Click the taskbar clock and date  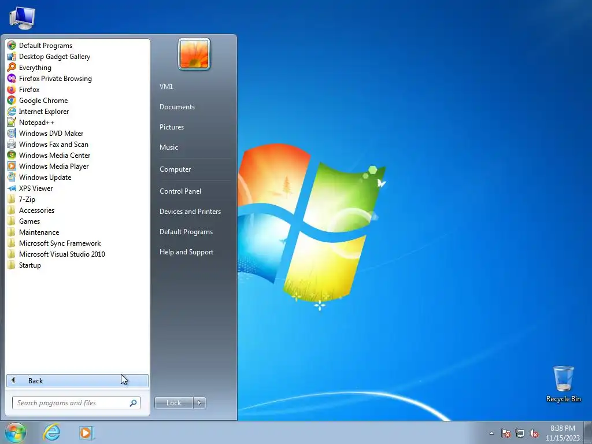coord(563,433)
